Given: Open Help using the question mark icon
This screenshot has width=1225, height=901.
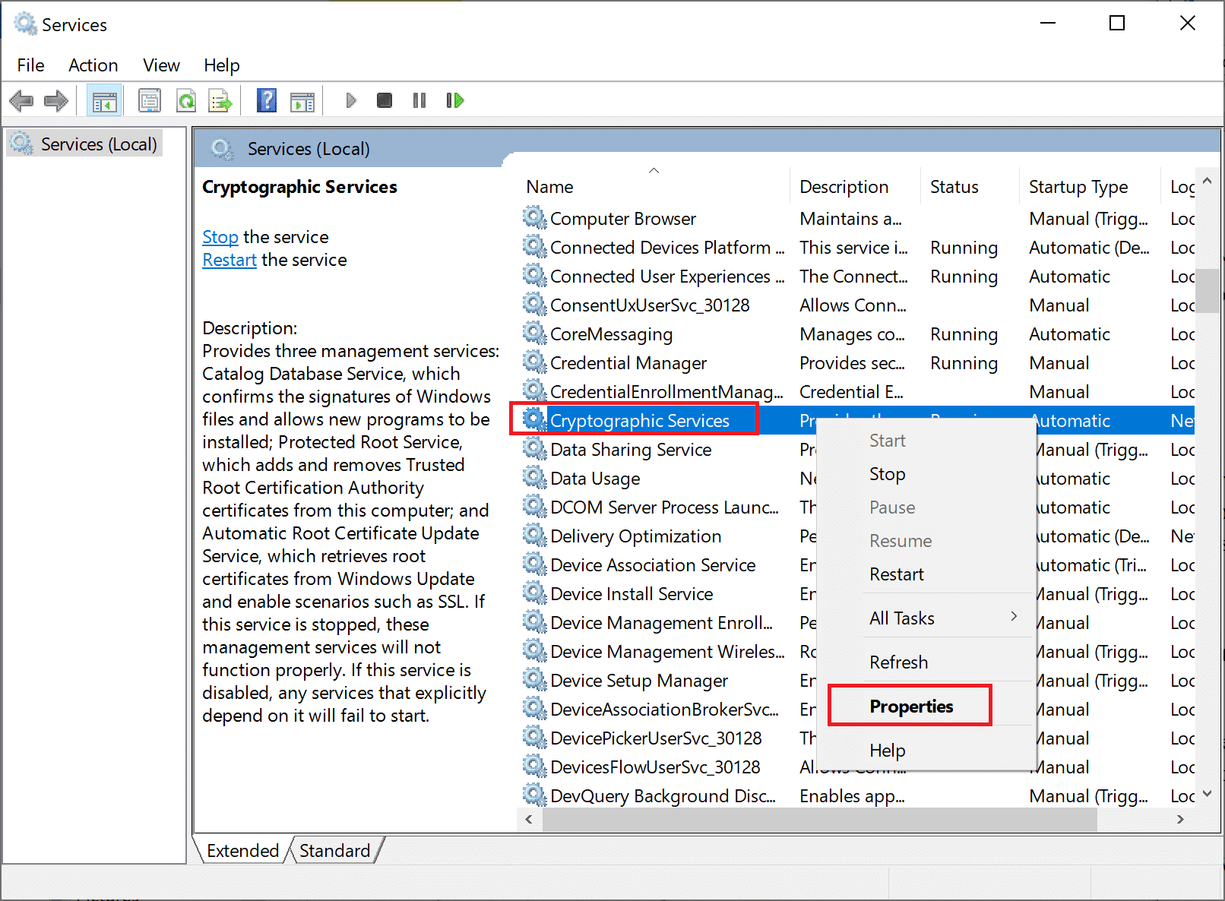Looking at the screenshot, I should 266,100.
